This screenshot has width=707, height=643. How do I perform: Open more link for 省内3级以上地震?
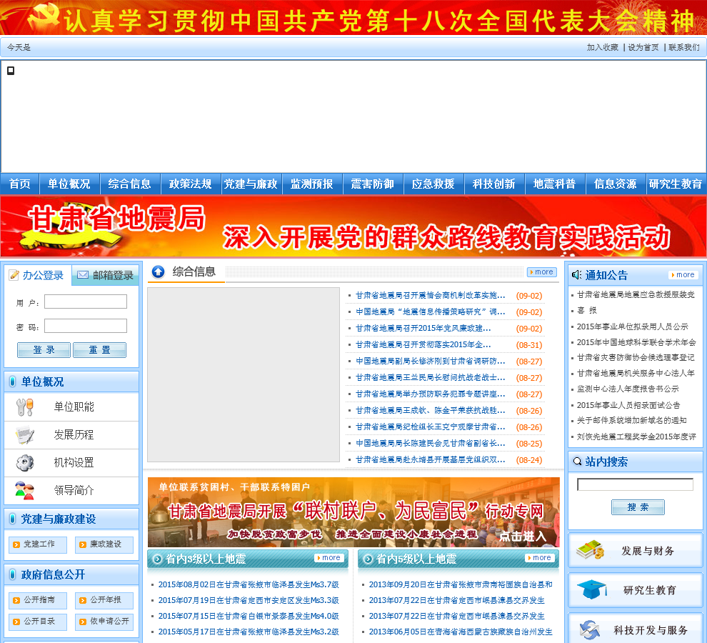click(329, 558)
